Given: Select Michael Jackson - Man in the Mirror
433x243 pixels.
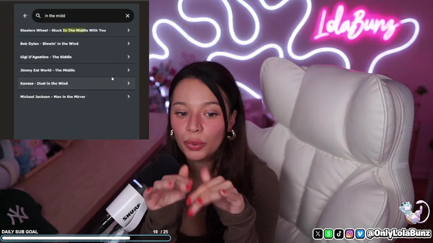Looking at the screenshot, I should coord(76,97).
